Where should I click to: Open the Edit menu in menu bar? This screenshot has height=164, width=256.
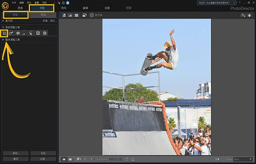tap(22, 3)
